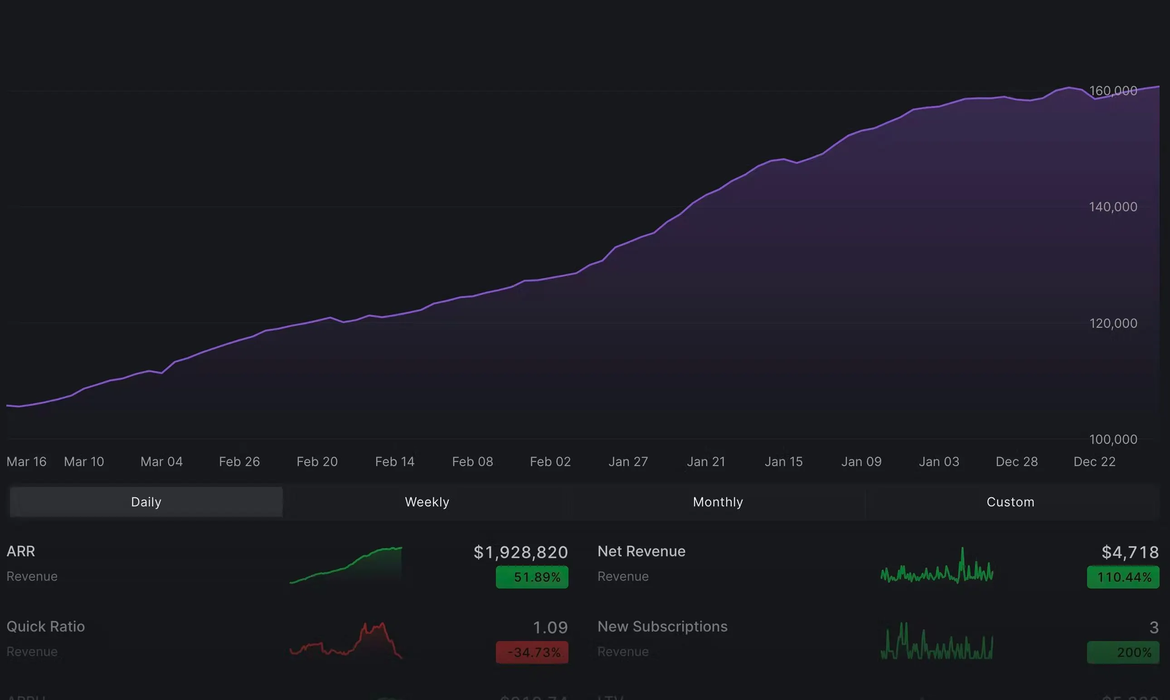Click the Feb 14 date label
Screen dimensions: 1170x700
tap(395, 462)
